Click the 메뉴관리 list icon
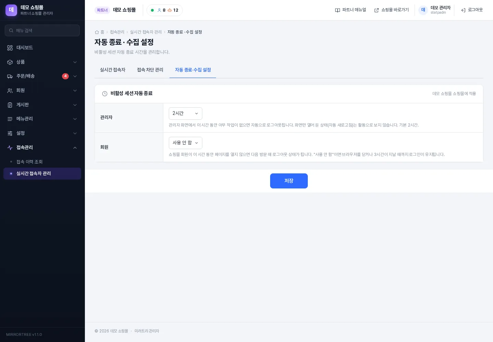The height and width of the screenshot is (342, 493). coord(10,119)
